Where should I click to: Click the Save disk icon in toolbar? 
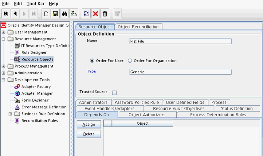[x=55, y=14]
